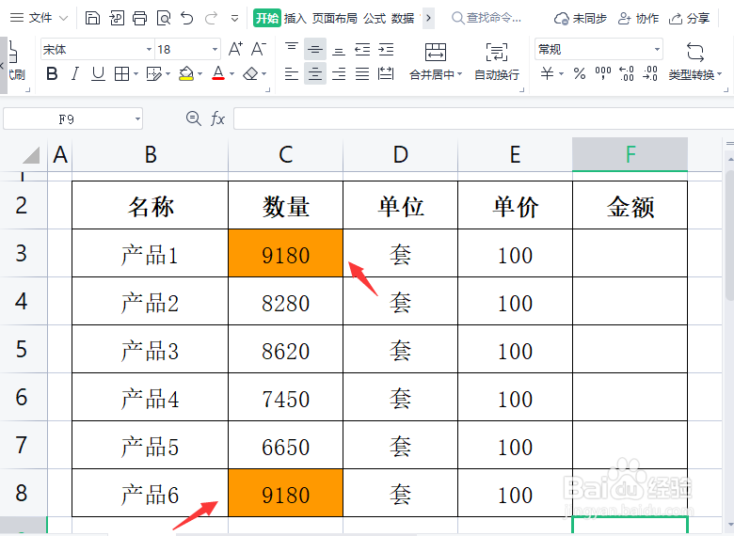Open the font name 宋体 dropdown

click(x=149, y=50)
